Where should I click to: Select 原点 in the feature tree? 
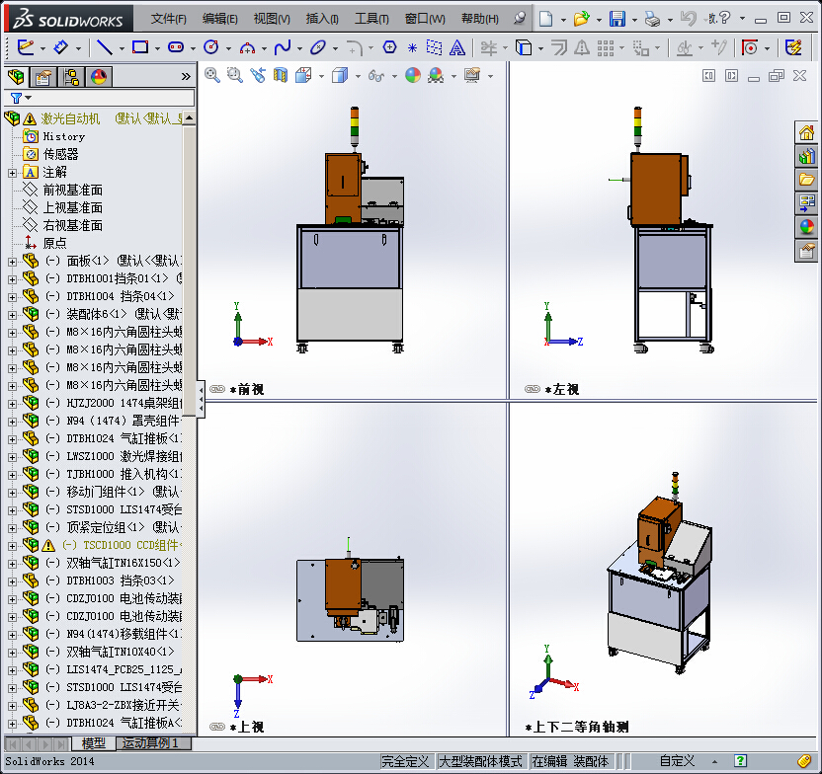pos(54,243)
